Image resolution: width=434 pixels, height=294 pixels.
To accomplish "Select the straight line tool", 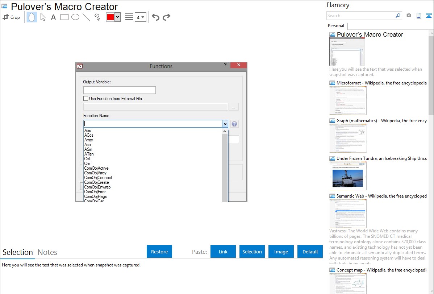I will [86, 17].
